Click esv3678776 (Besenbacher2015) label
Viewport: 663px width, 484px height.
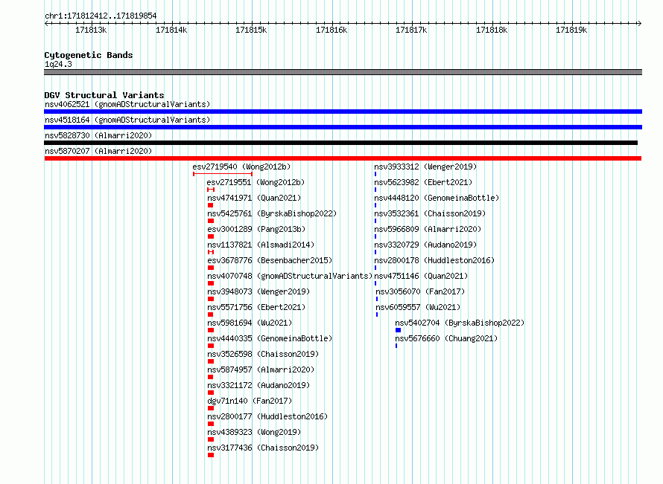270,260
